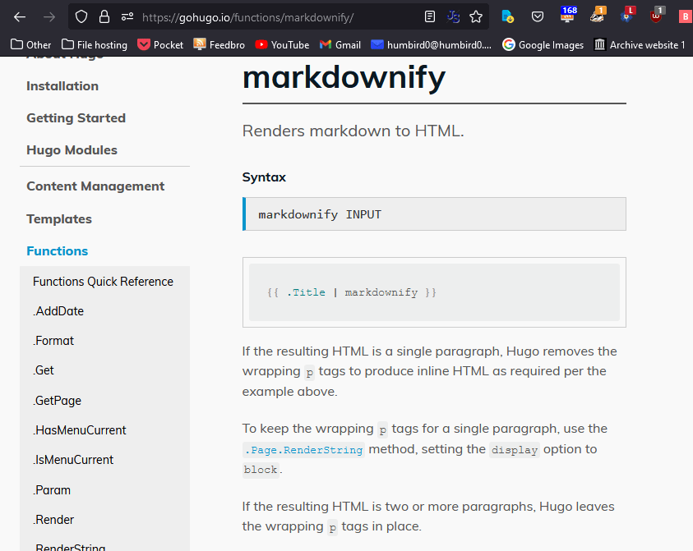This screenshot has width=693, height=551.
Task: Click the browser back arrow
Action: [x=20, y=16]
